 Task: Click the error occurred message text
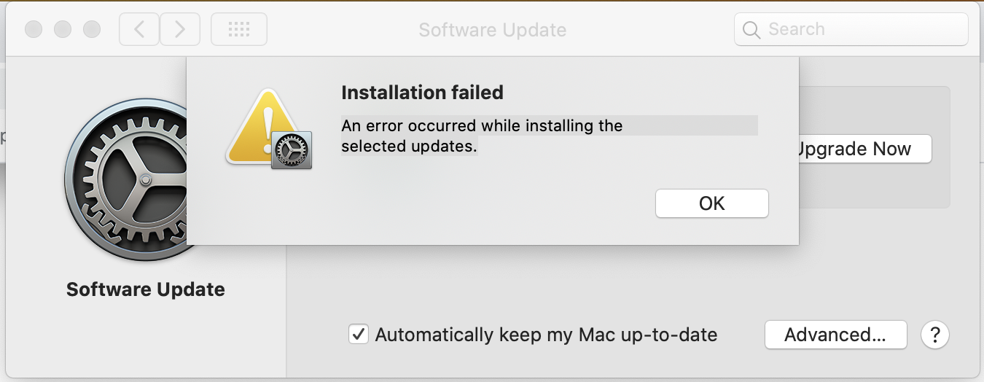482,136
